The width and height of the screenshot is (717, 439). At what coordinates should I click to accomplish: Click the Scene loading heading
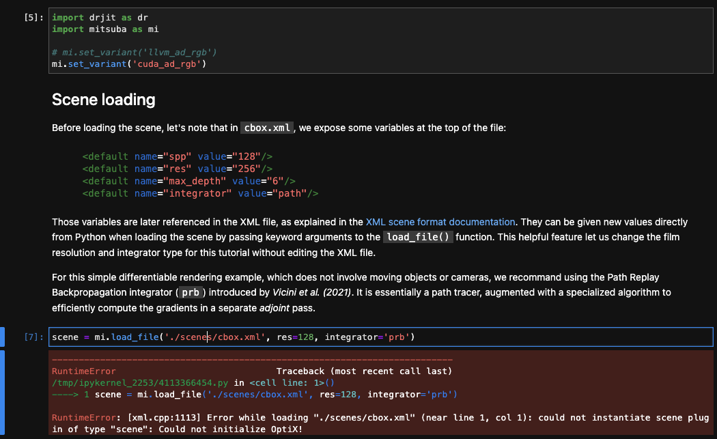click(103, 100)
